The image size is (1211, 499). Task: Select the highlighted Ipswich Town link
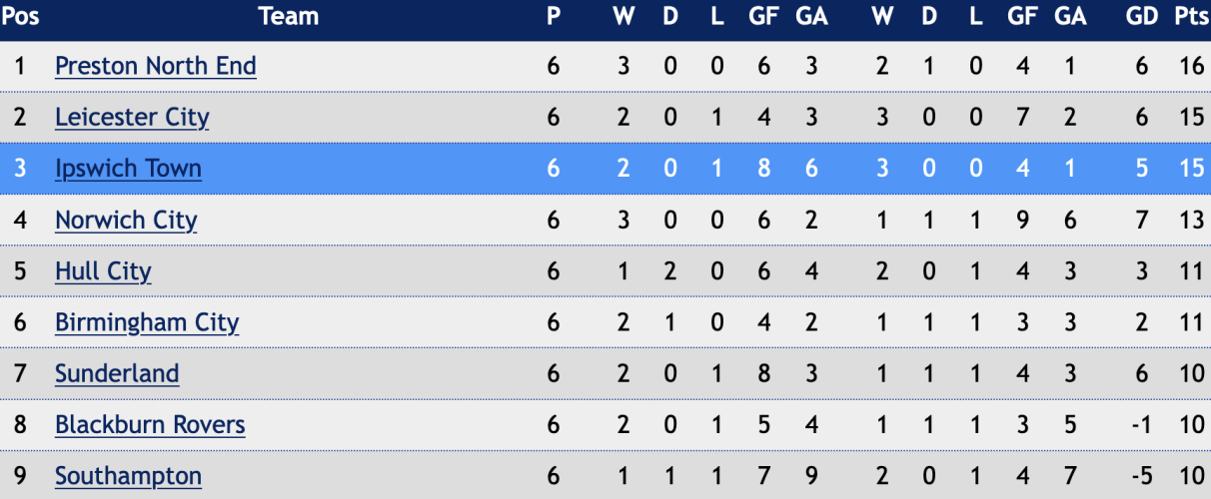pyautogui.click(x=128, y=169)
